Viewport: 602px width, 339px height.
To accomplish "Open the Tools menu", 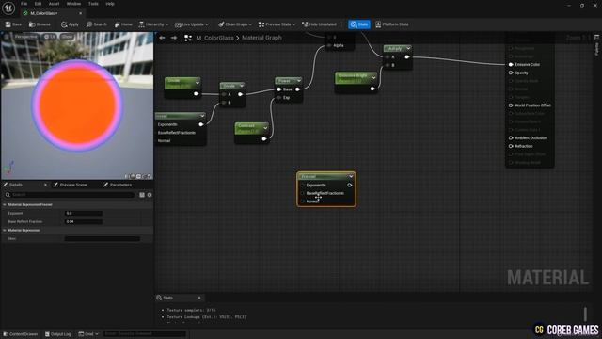I will pos(93,4).
